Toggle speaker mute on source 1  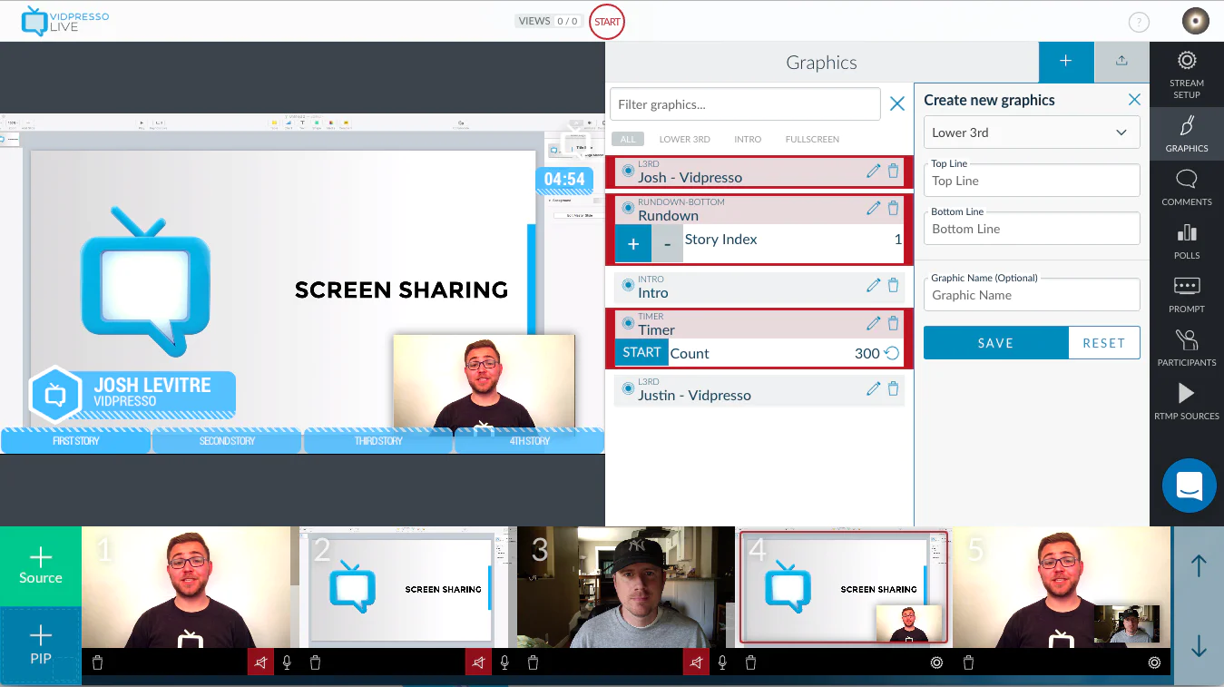tap(260, 662)
